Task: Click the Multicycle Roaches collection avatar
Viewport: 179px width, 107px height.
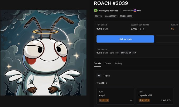Action: (x=96, y=10)
